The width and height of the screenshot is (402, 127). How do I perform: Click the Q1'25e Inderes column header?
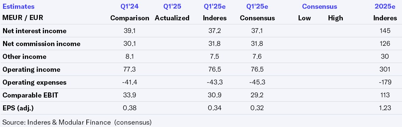tap(215, 12)
